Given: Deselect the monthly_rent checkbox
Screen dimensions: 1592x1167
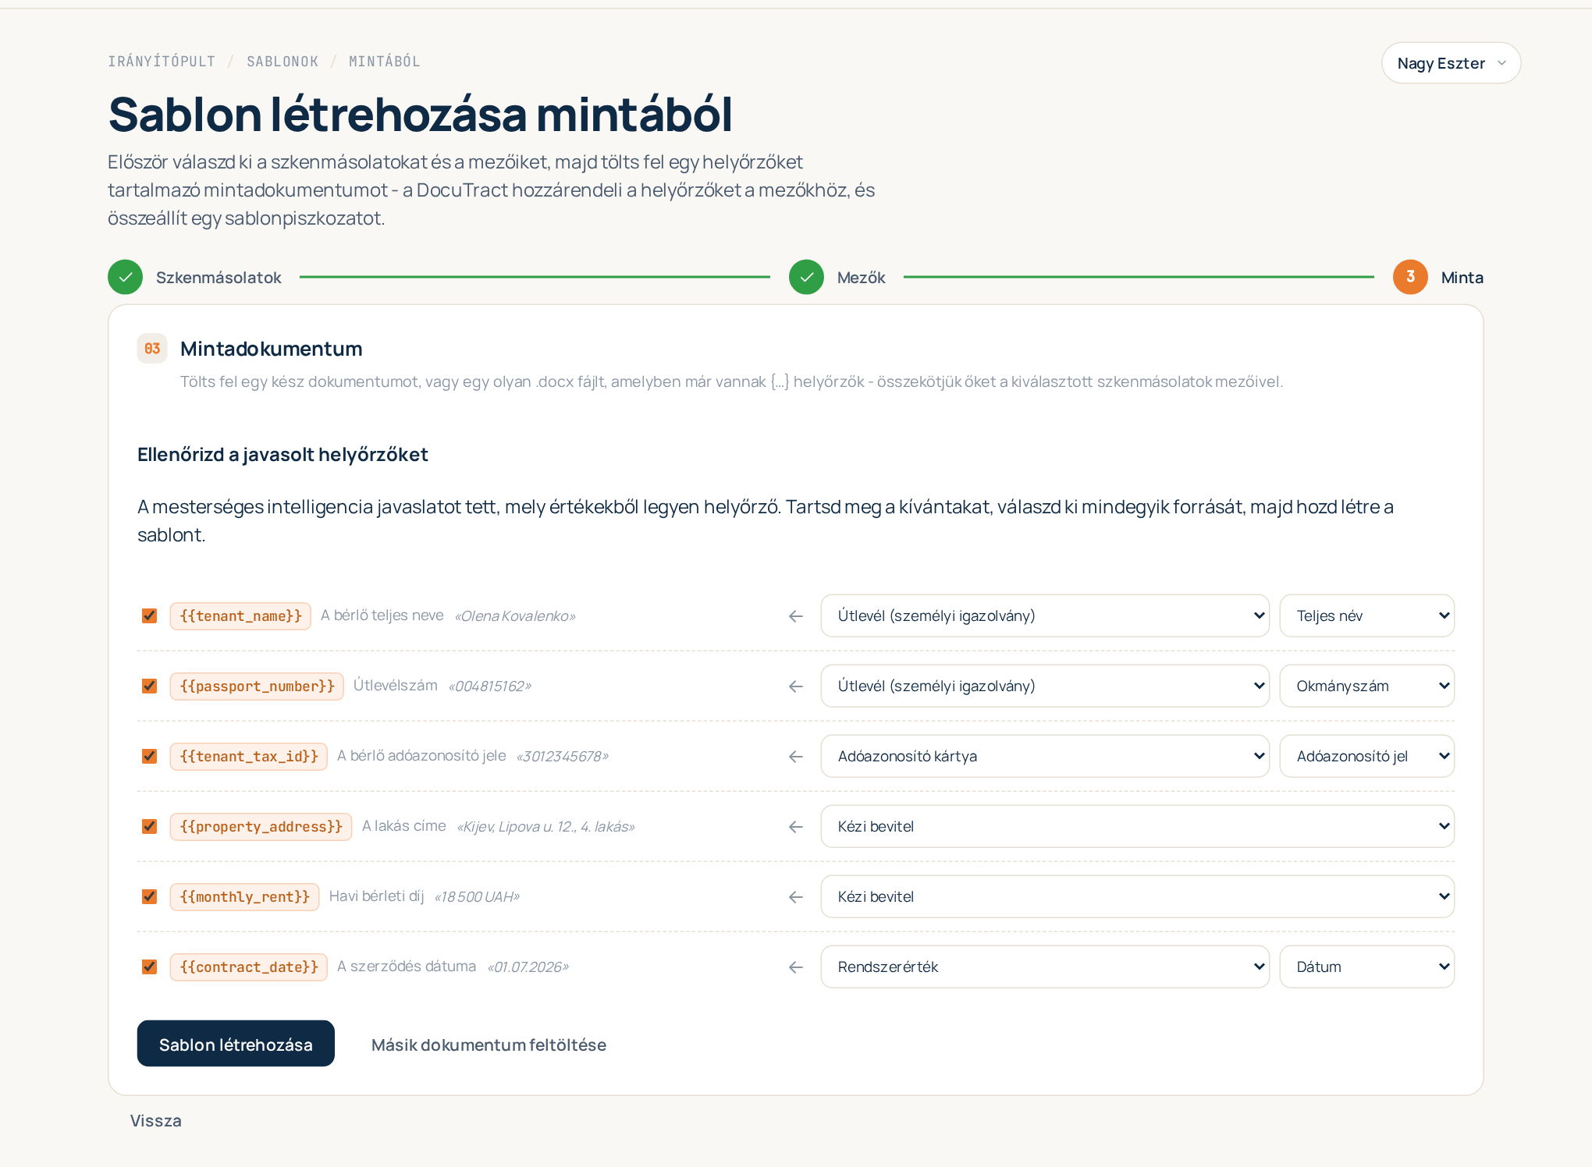Looking at the screenshot, I should [x=149, y=897].
